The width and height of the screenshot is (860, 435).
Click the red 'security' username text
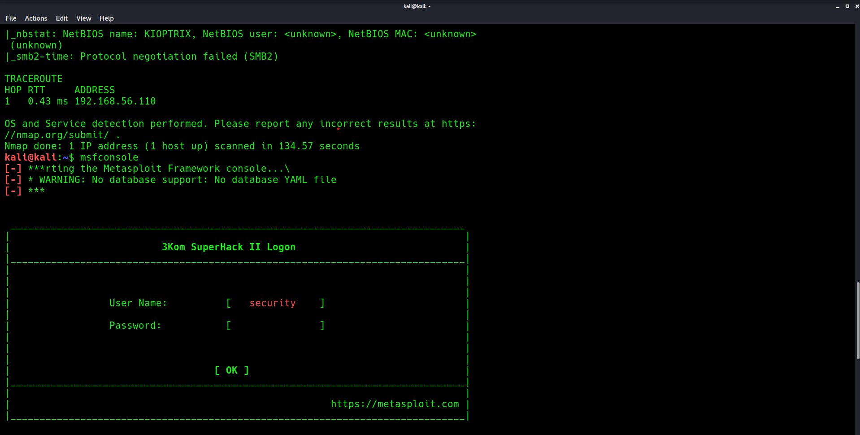pyautogui.click(x=273, y=303)
